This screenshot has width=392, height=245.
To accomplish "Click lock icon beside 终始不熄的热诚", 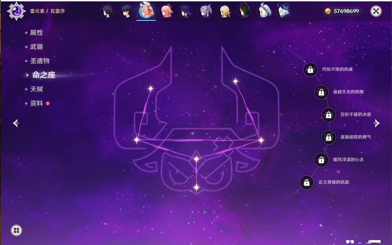I will pyautogui.click(x=310, y=70).
